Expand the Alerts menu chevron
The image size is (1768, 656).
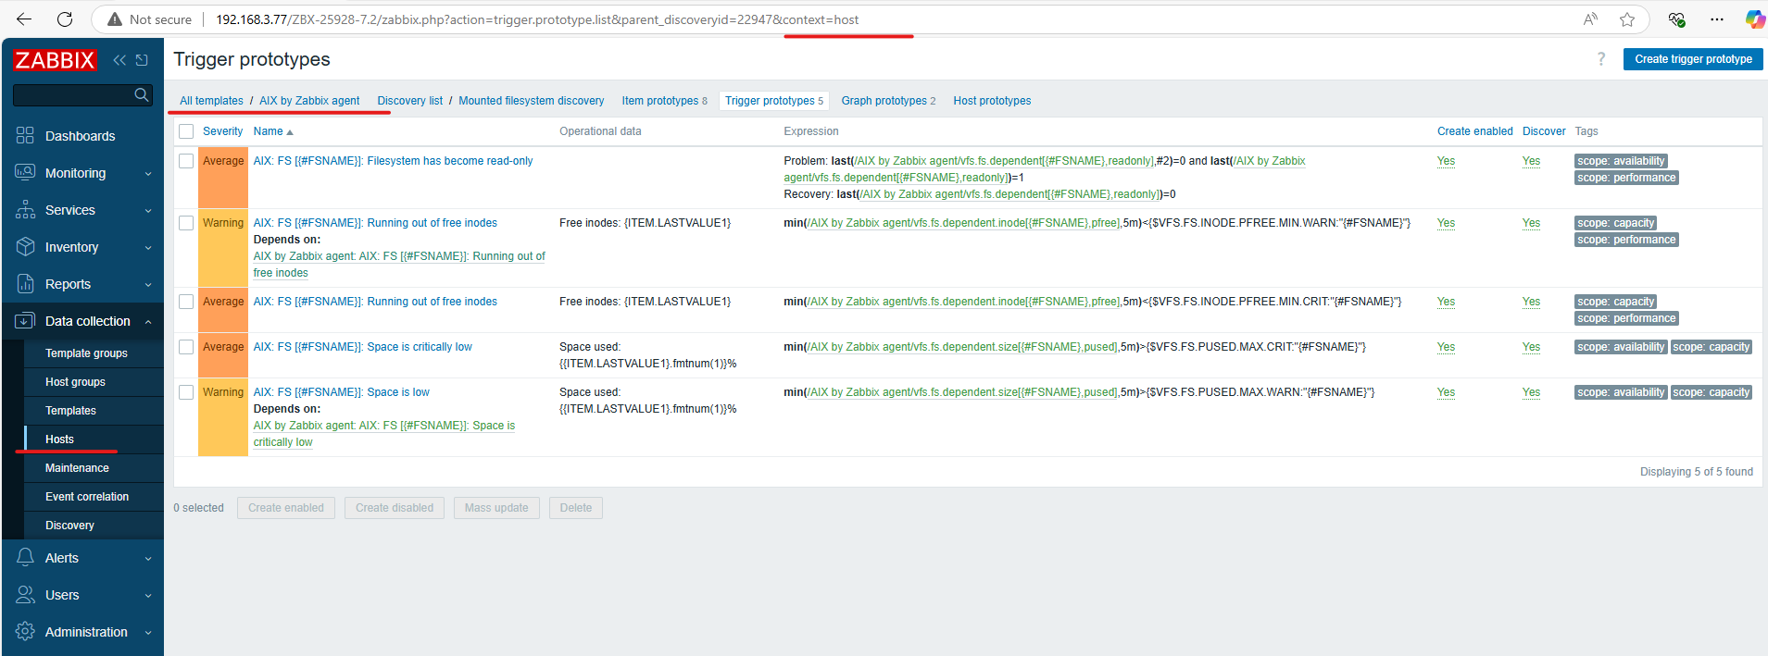[148, 559]
